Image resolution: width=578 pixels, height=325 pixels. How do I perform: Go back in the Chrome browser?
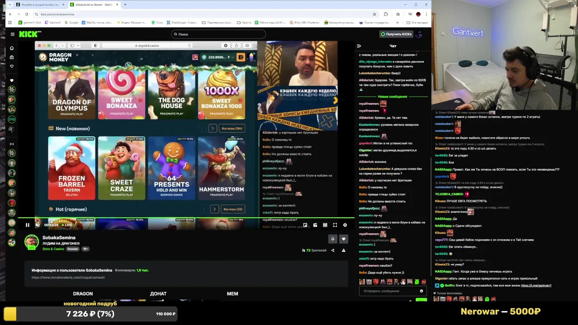[10, 14]
